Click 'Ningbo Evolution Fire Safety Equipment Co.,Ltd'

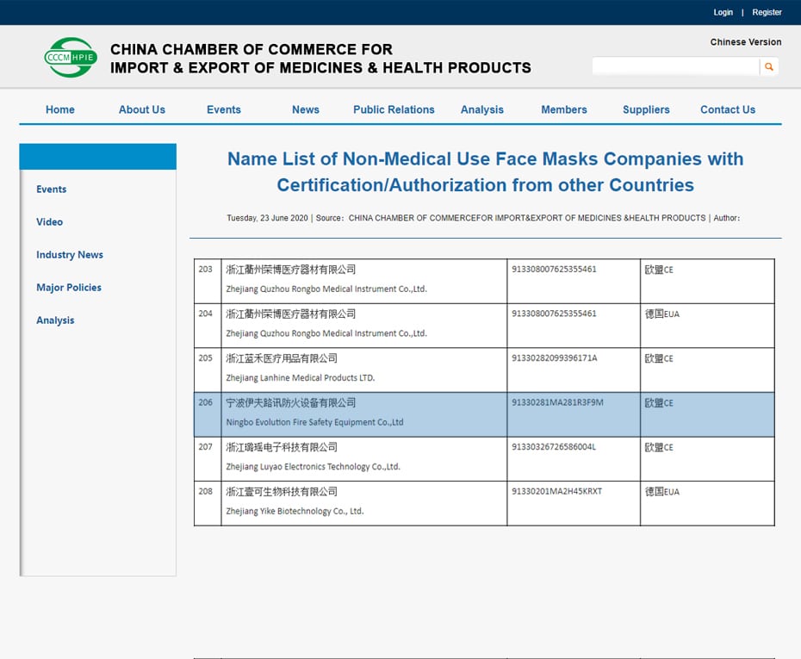coord(314,422)
